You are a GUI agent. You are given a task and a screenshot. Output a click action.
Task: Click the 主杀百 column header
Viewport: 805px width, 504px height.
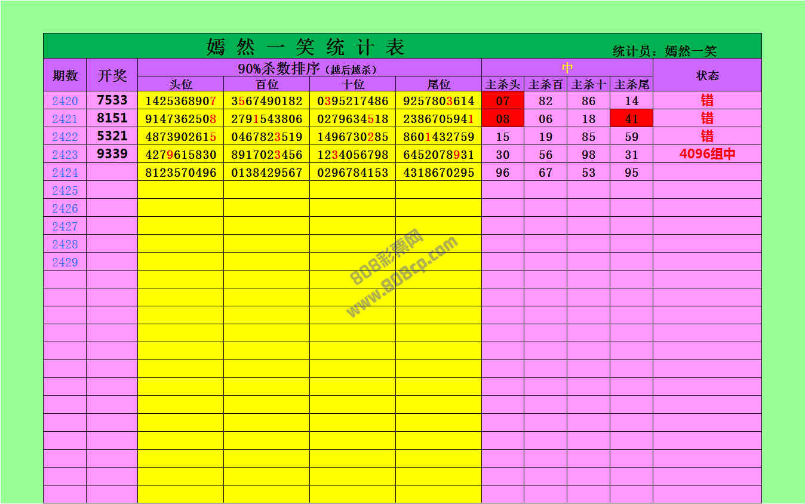[546, 85]
